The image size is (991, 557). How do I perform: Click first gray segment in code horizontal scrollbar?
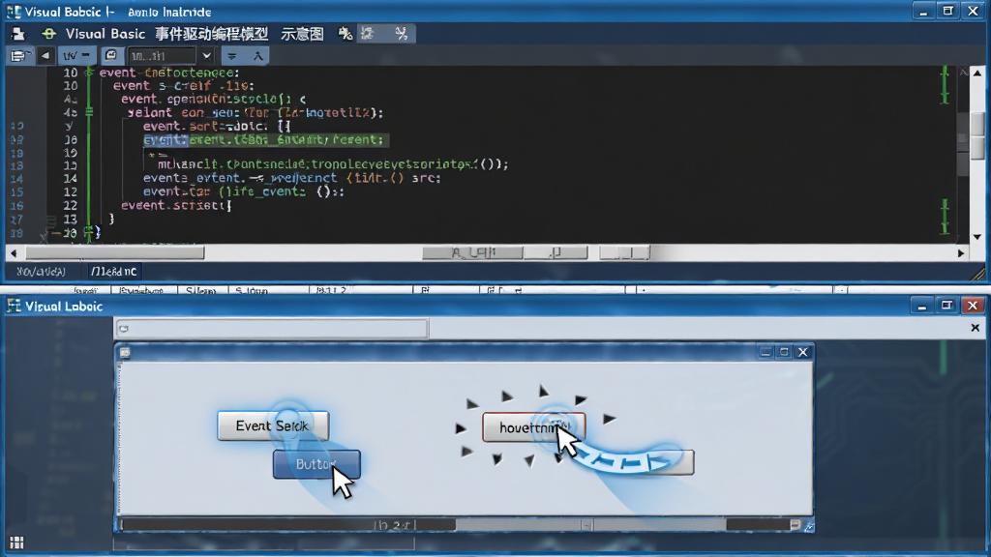(x=472, y=253)
